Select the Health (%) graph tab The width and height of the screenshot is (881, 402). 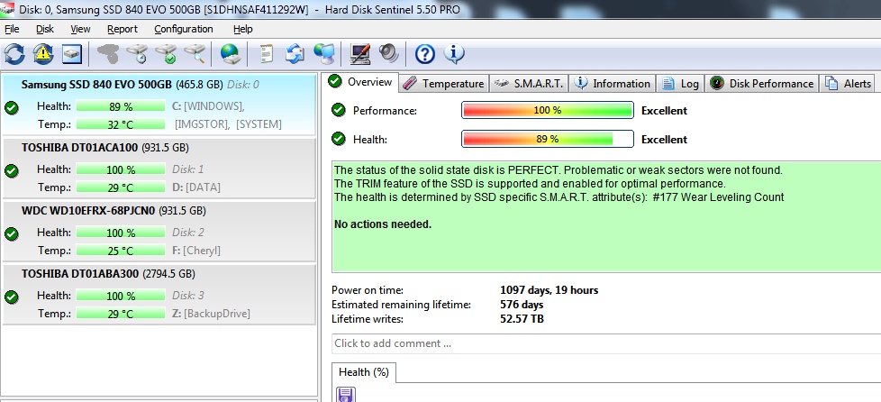(364, 372)
